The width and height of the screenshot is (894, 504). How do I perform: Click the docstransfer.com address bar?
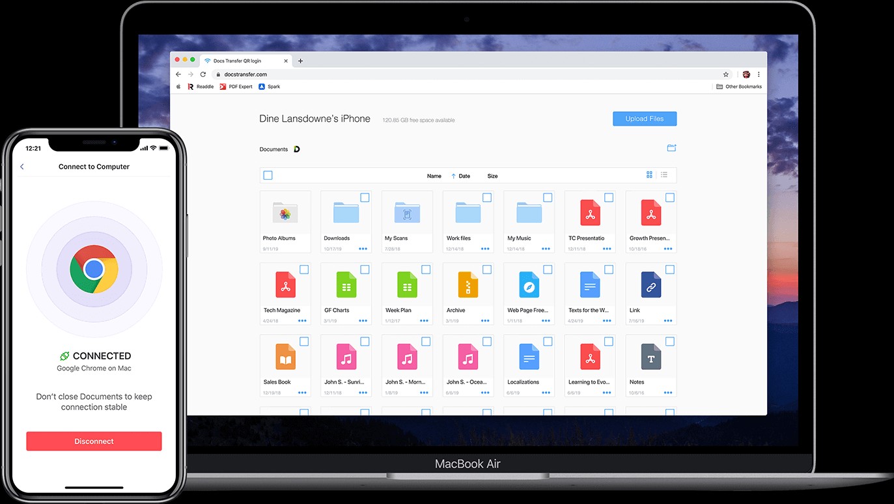coord(245,74)
